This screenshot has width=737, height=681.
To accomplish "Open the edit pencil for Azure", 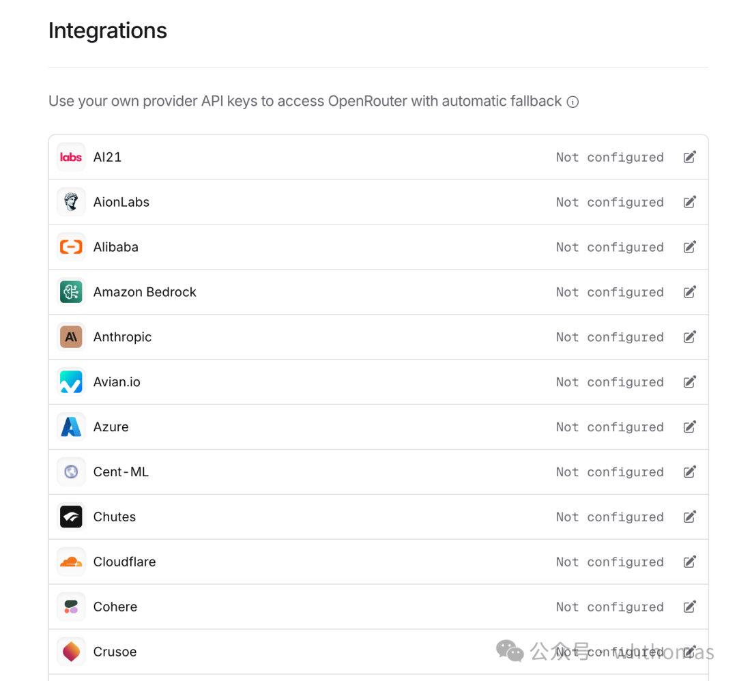I will [x=689, y=426].
